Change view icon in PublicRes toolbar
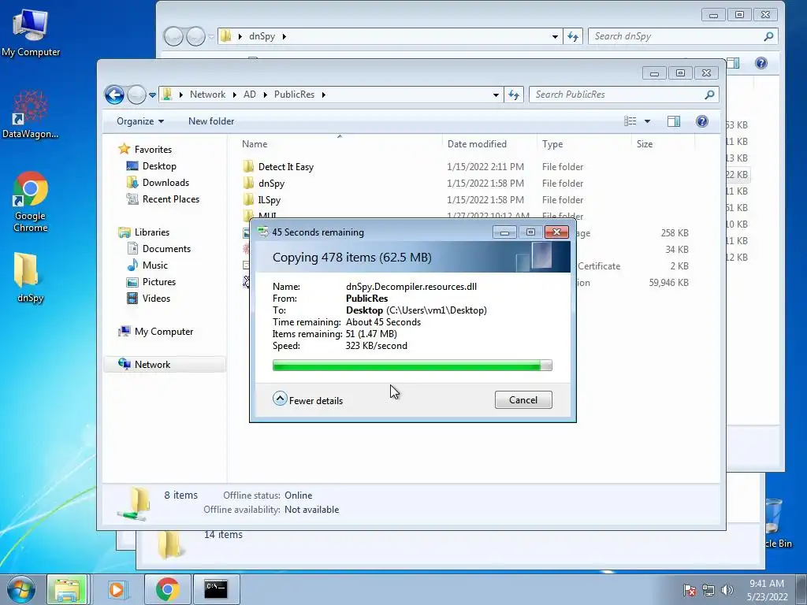The image size is (807, 605). click(630, 121)
